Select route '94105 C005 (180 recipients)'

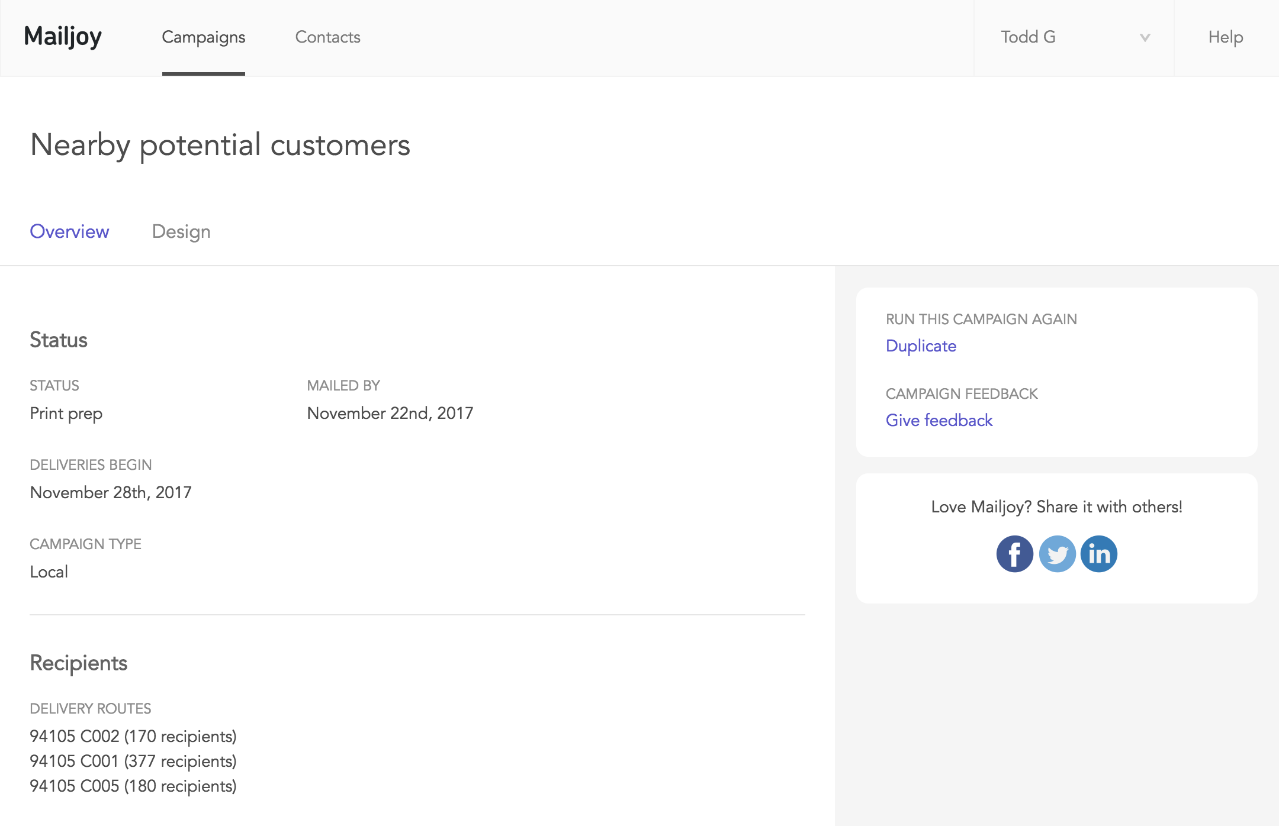tap(133, 786)
